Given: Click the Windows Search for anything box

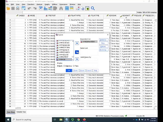Looking at the screenshot, I should [x=32, y=120].
